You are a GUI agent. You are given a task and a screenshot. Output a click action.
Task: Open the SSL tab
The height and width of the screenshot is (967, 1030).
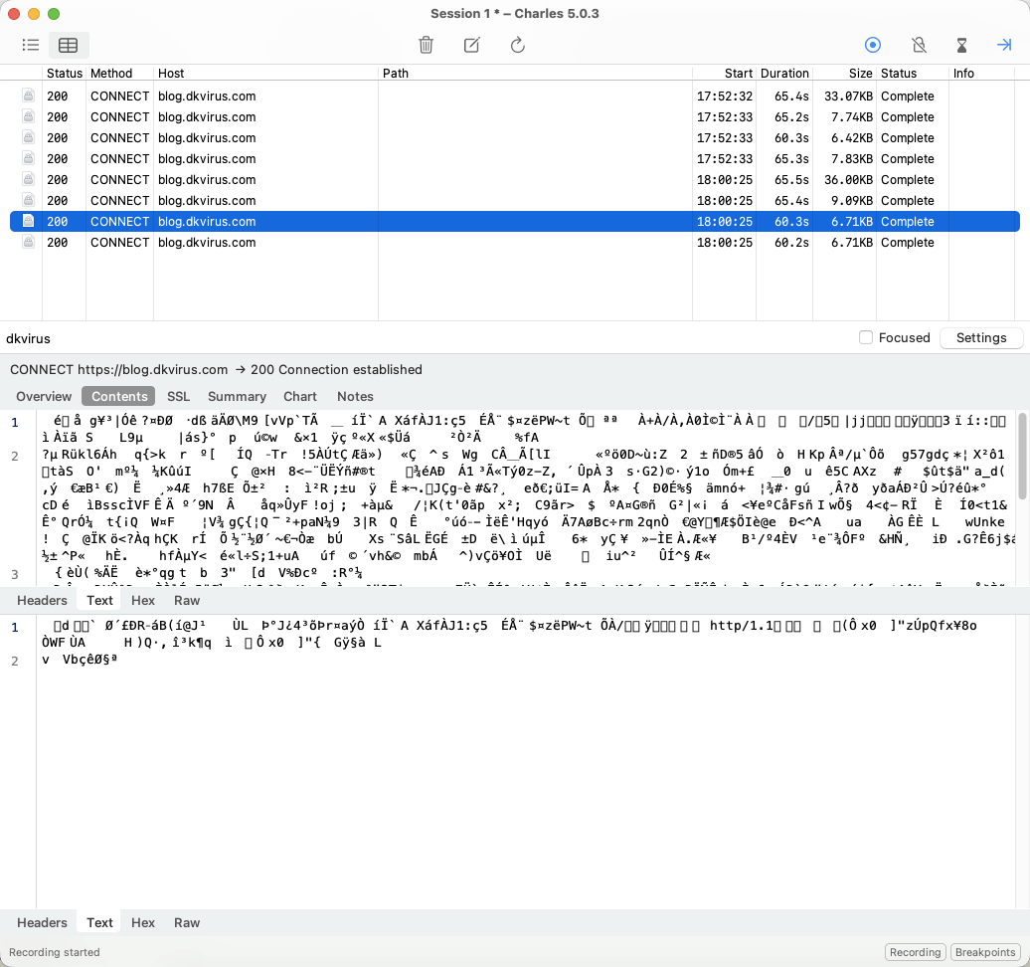tap(178, 396)
